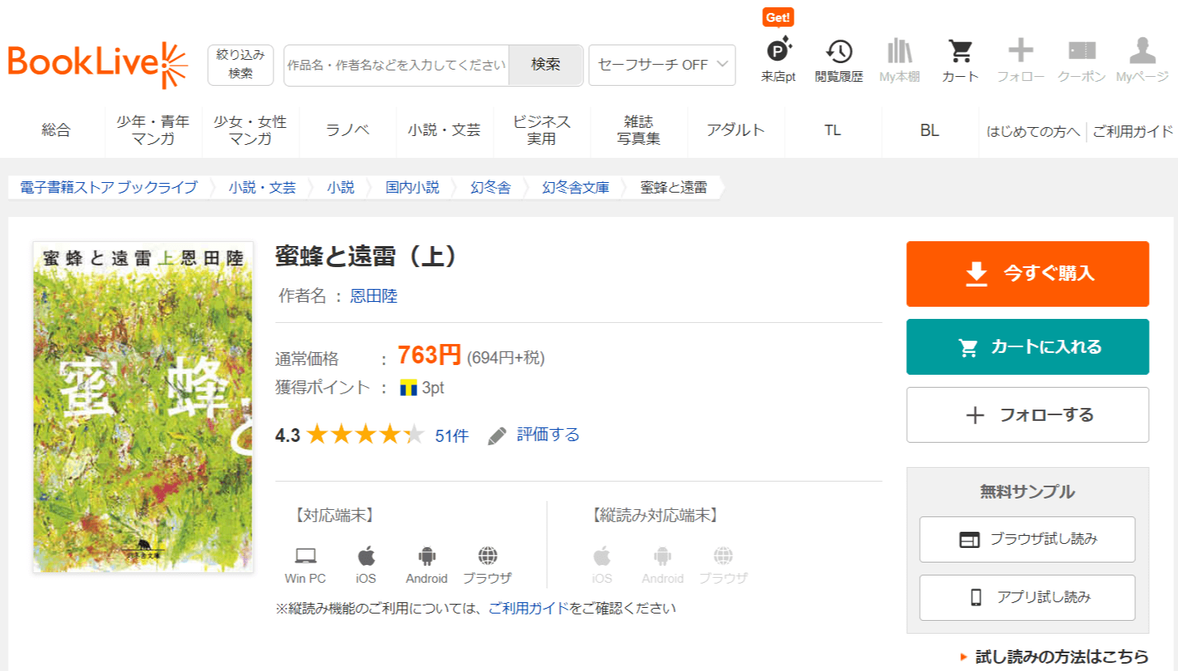Click the BookLive logo

tap(97, 65)
